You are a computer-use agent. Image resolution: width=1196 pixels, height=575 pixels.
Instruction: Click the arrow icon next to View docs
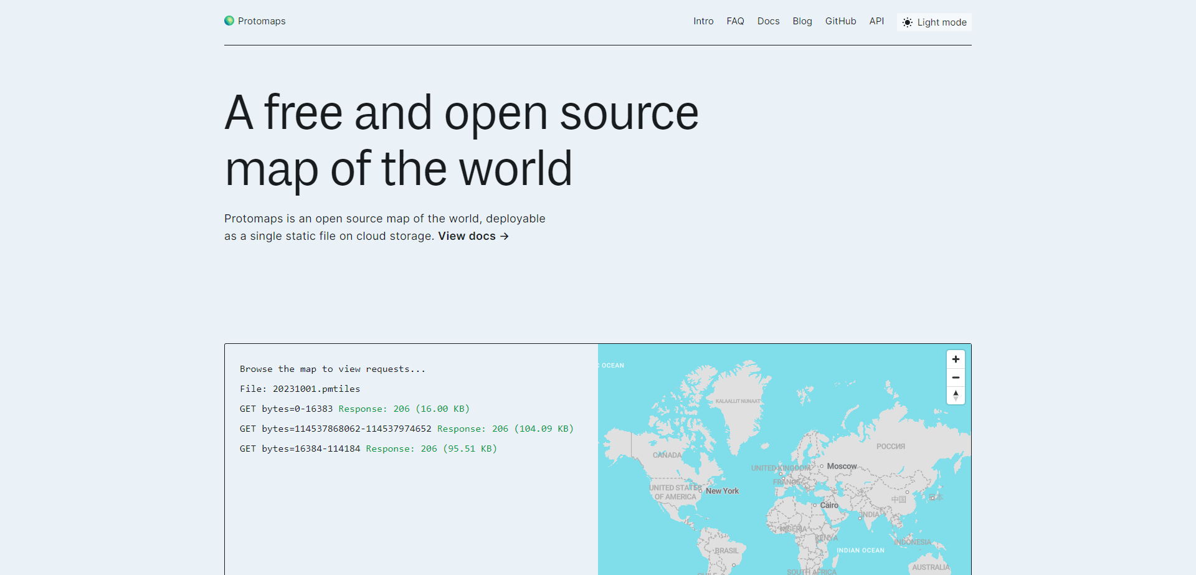point(505,236)
